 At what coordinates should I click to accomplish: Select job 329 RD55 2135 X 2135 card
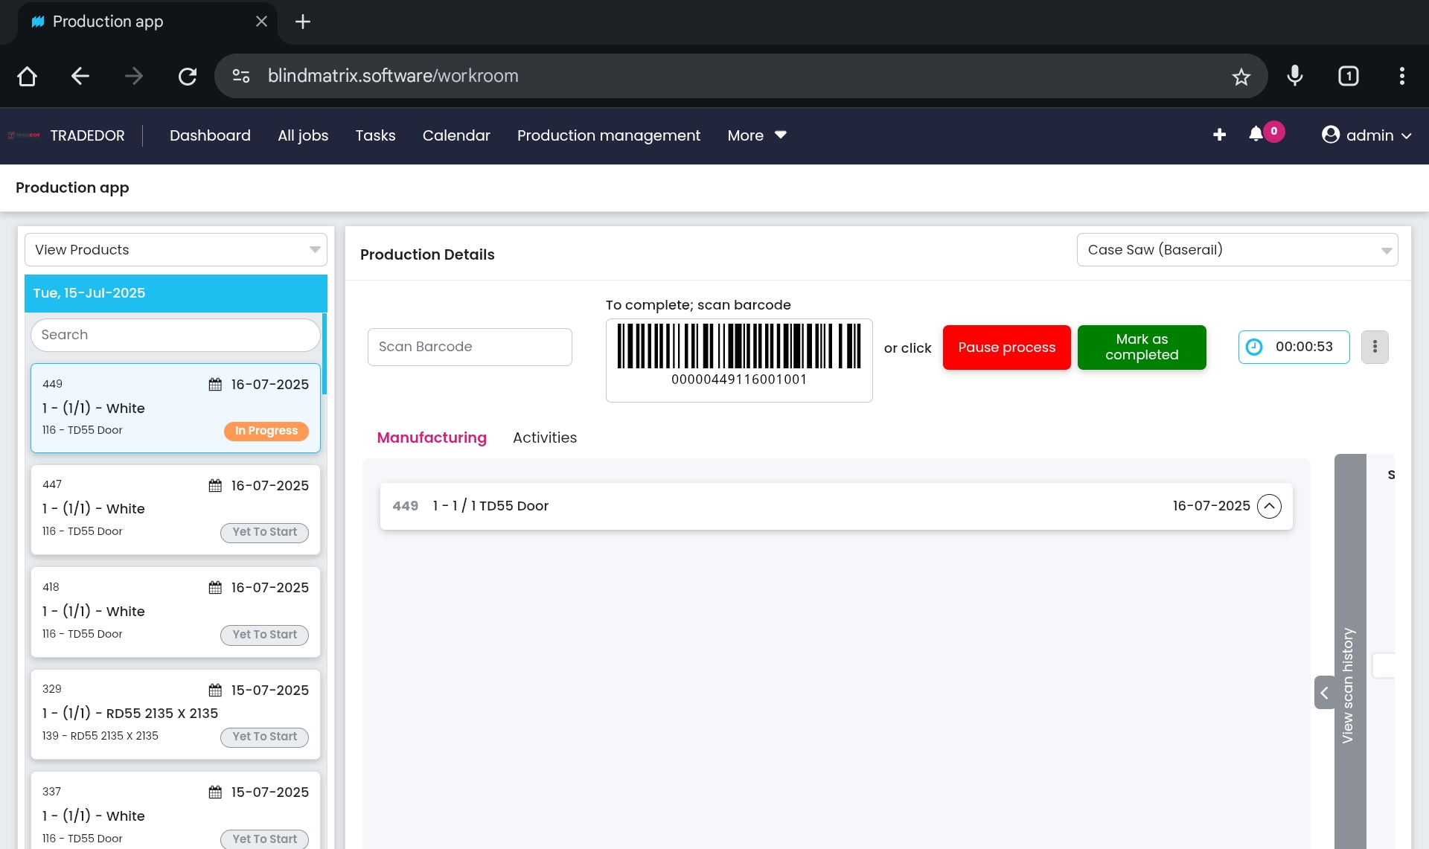click(x=176, y=713)
